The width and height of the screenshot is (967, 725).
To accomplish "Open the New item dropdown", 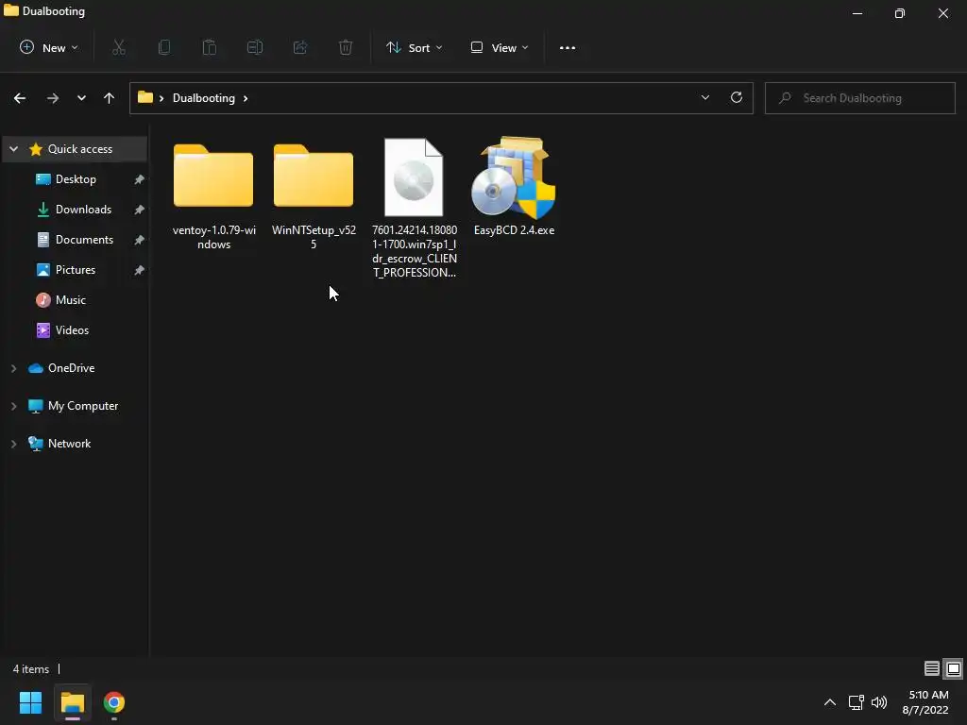I will tap(49, 47).
